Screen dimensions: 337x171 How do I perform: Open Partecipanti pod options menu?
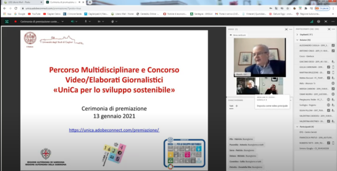point(333,29)
